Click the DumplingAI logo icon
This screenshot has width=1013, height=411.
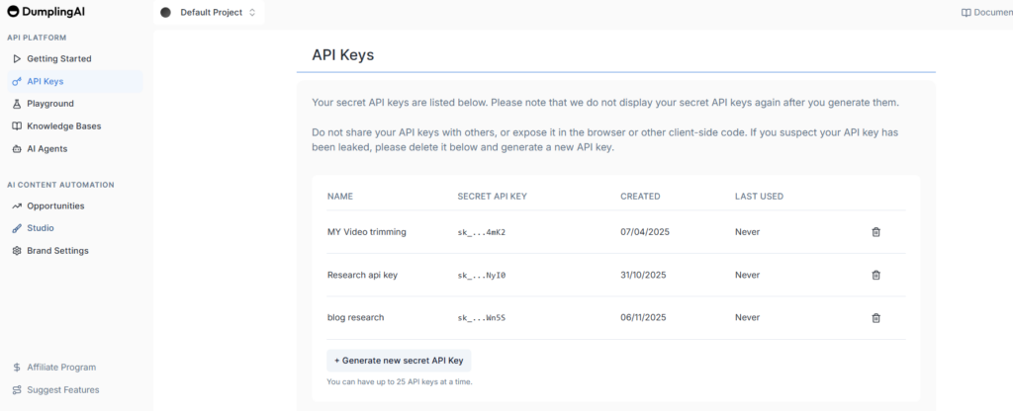pyautogui.click(x=13, y=12)
